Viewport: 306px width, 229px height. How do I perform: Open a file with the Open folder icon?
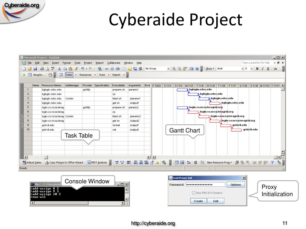(x=30, y=69)
